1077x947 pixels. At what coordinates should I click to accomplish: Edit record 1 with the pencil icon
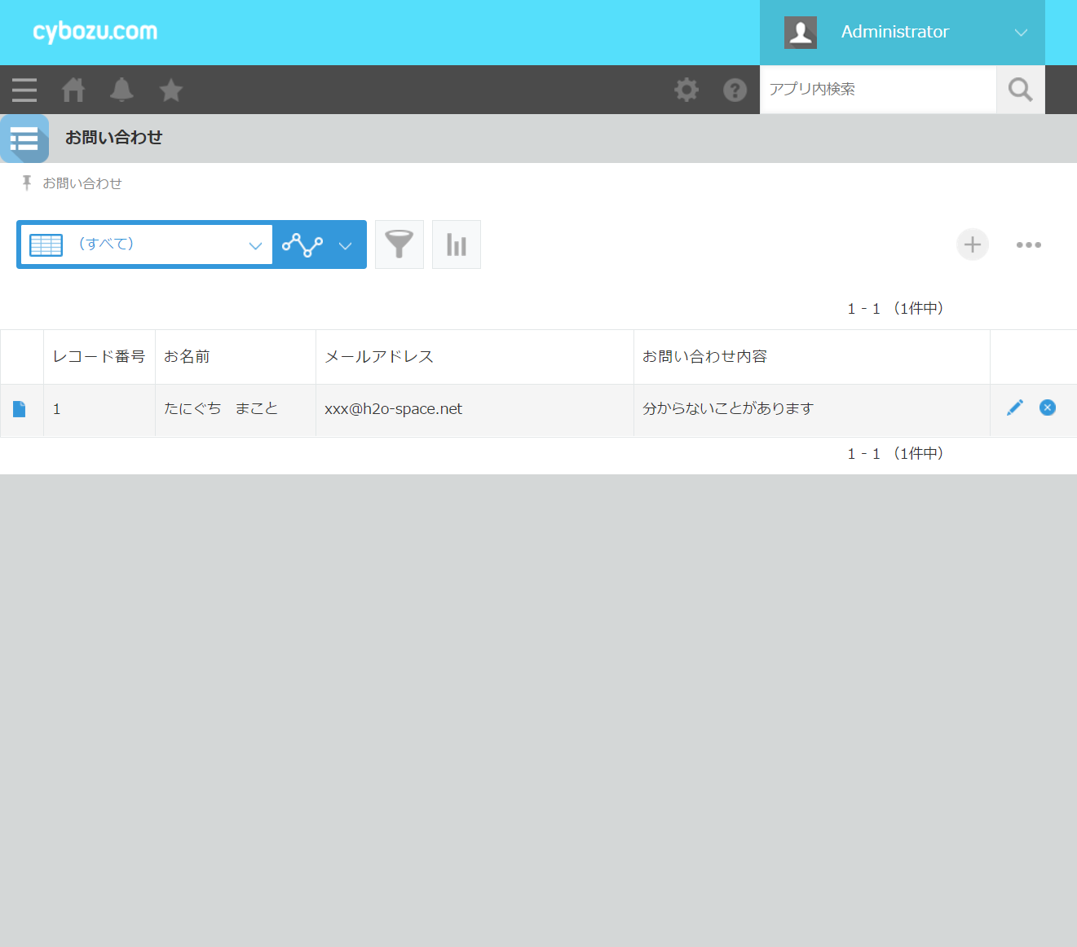click(1015, 407)
